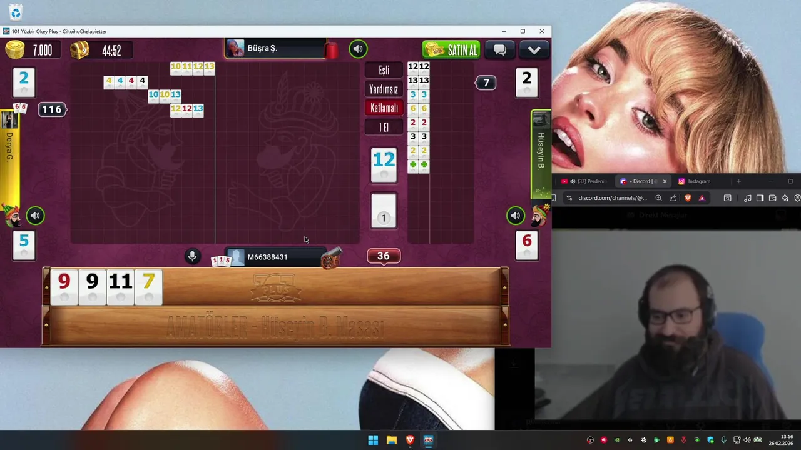The height and width of the screenshot is (450, 801).
Task: Click the Brave browser taskbar icon
Action: (x=410, y=440)
